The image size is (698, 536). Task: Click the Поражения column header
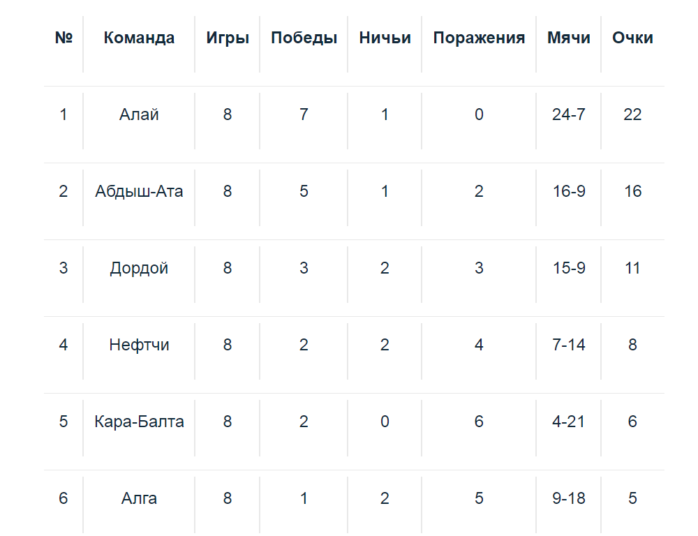coord(479,38)
